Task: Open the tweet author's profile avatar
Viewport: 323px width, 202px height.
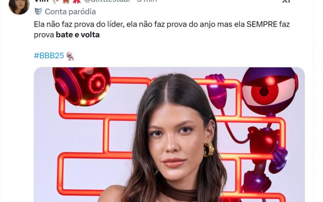Action: pyautogui.click(x=19, y=6)
